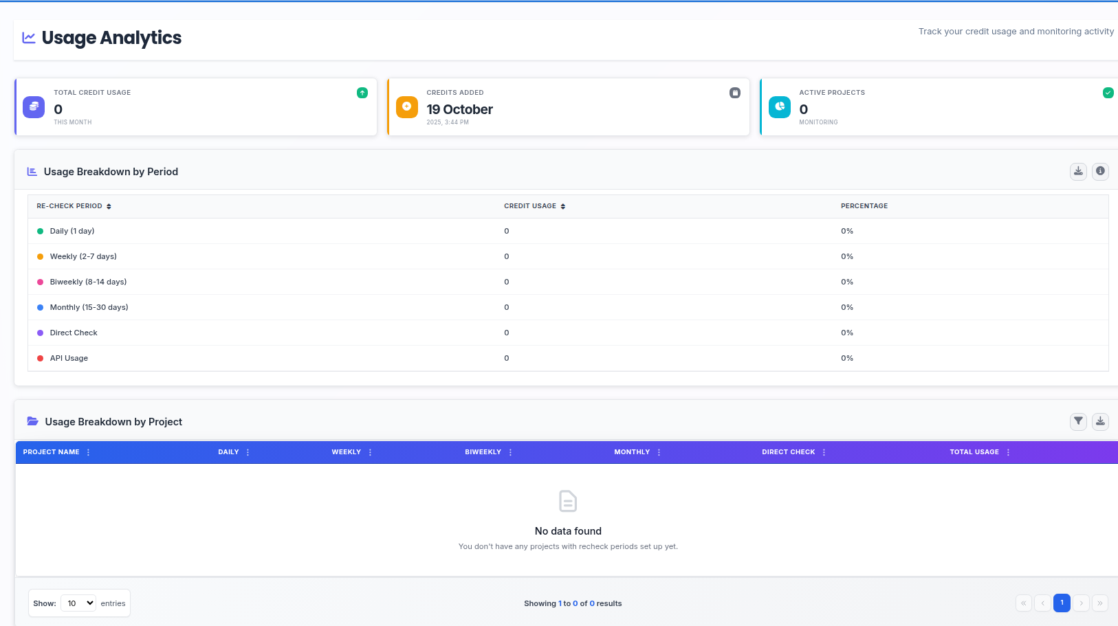Select the Direct Check column header
The height and width of the screenshot is (626, 1118).
[x=788, y=451]
